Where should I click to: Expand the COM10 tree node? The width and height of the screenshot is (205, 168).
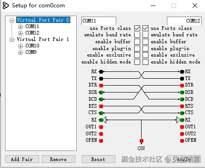click(20, 46)
